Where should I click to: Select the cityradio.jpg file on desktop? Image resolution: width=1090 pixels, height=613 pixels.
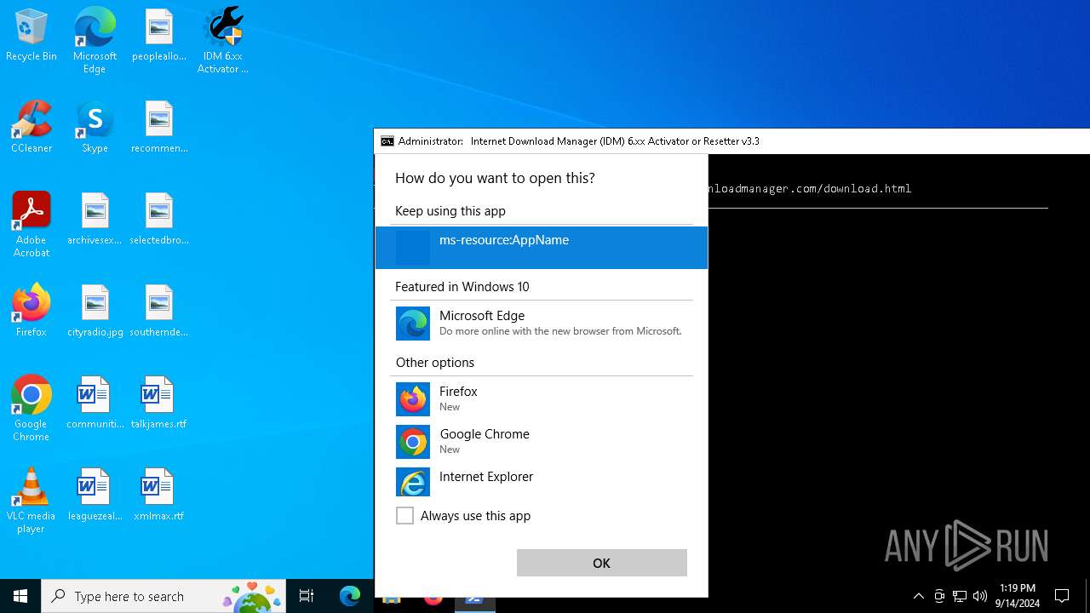pyautogui.click(x=95, y=312)
